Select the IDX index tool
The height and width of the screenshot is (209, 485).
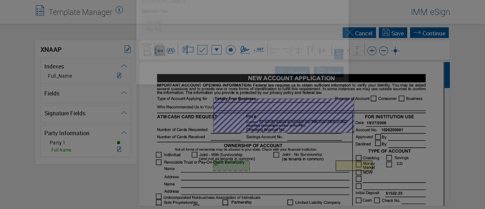[160, 51]
